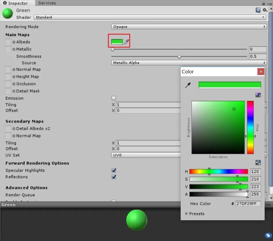Open the Rendering Mode Opaque dropdown
The width and height of the screenshot is (273, 241).
(x=189, y=27)
